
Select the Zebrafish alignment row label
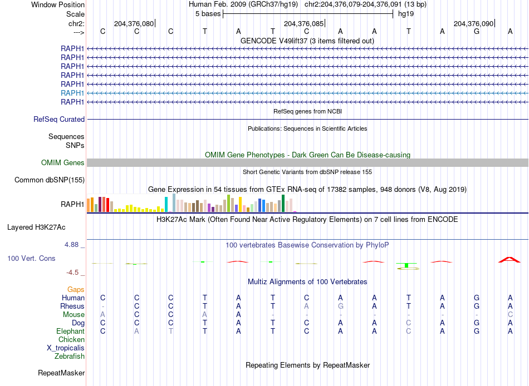point(70,357)
